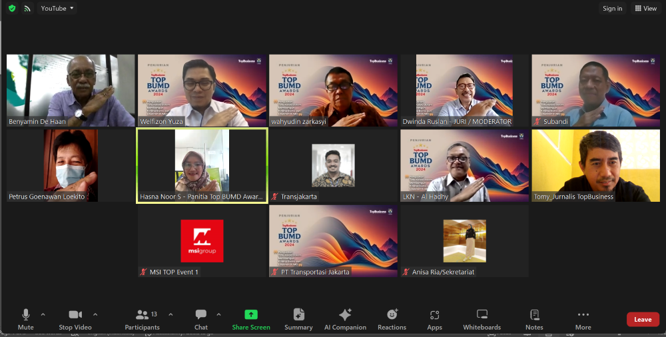Open the YouTube live stream dropdown
The width and height of the screenshot is (666, 337).
57,8
